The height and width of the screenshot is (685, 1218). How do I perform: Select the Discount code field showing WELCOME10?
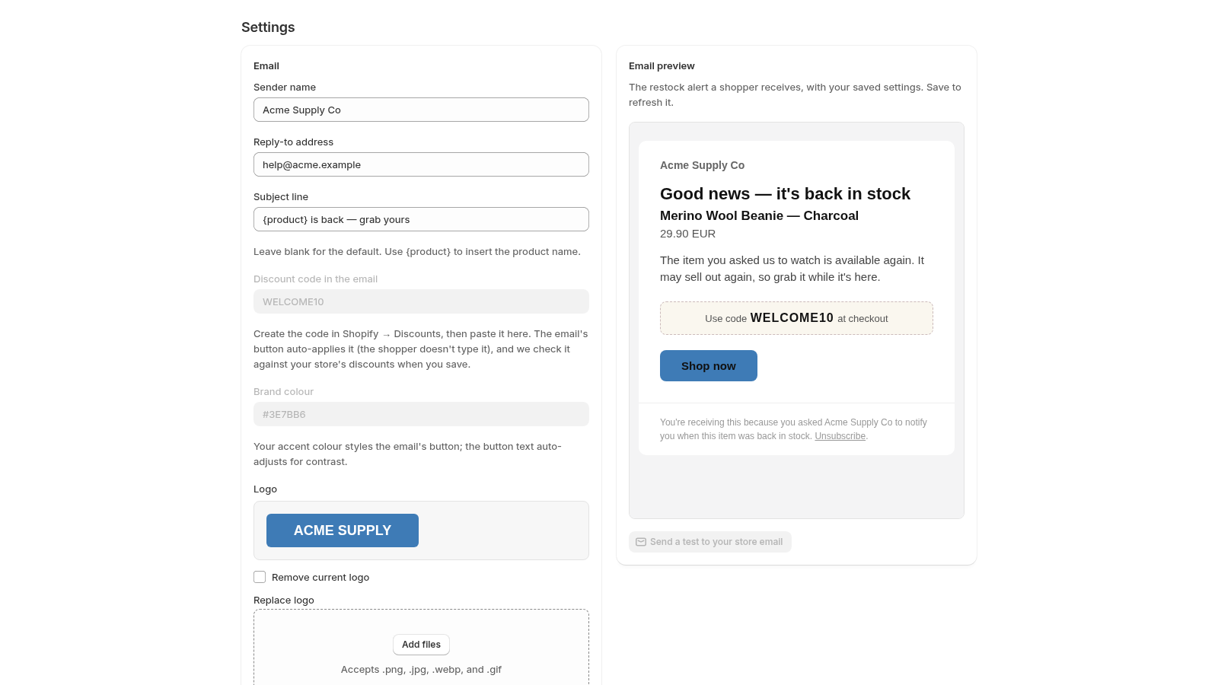[x=421, y=301]
